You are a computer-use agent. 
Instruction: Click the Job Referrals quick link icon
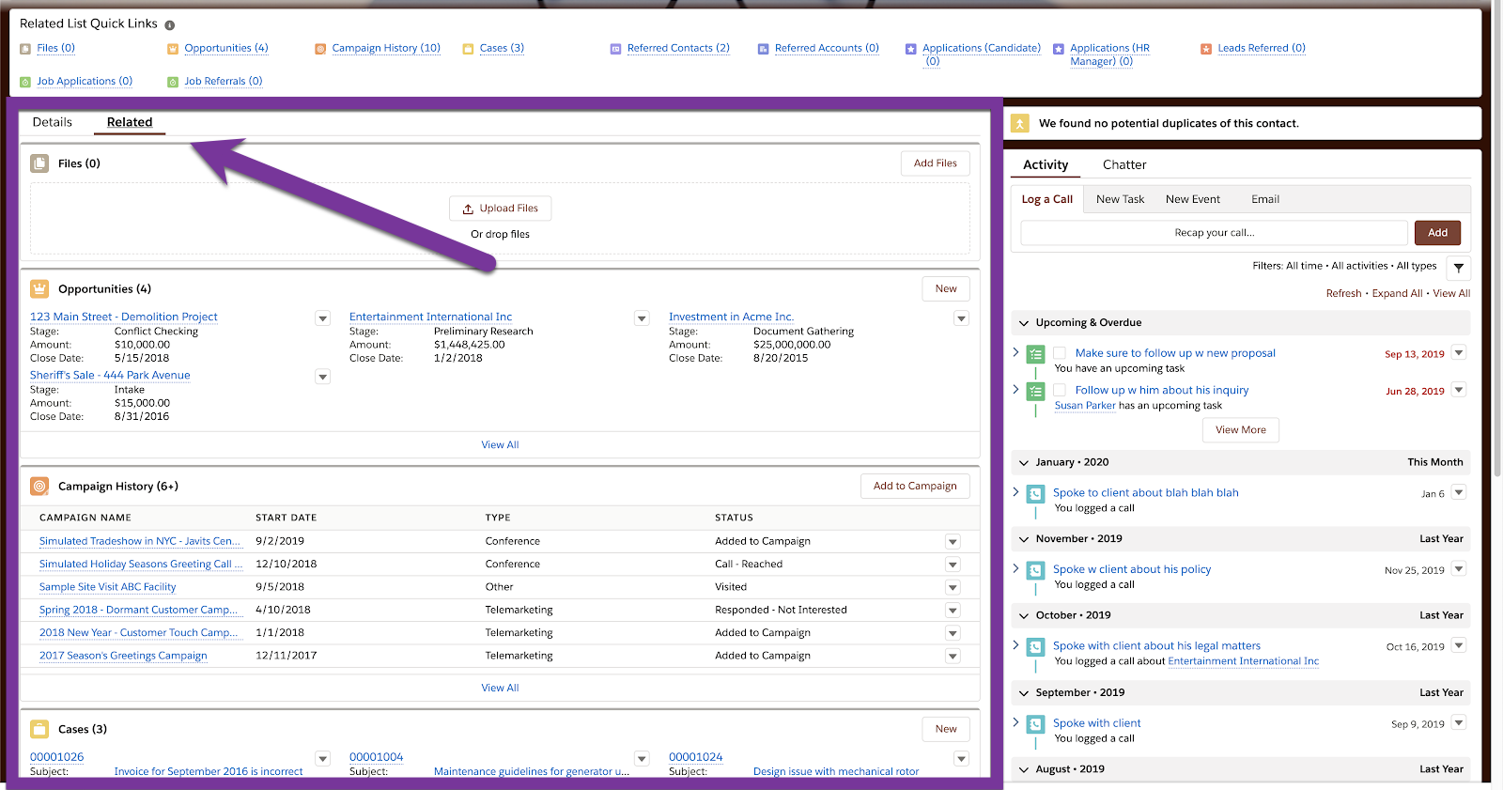coord(173,83)
